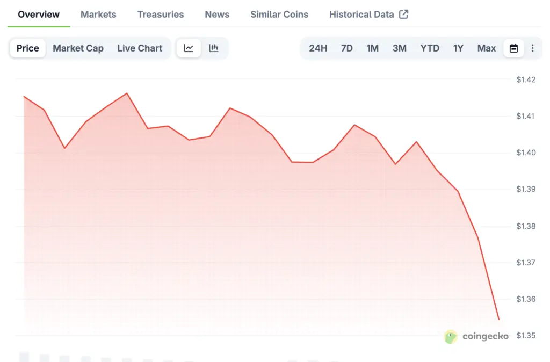Open the Markets tab
Screen dimensions: 550x362
pyautogui.click(x=98, y=15)
